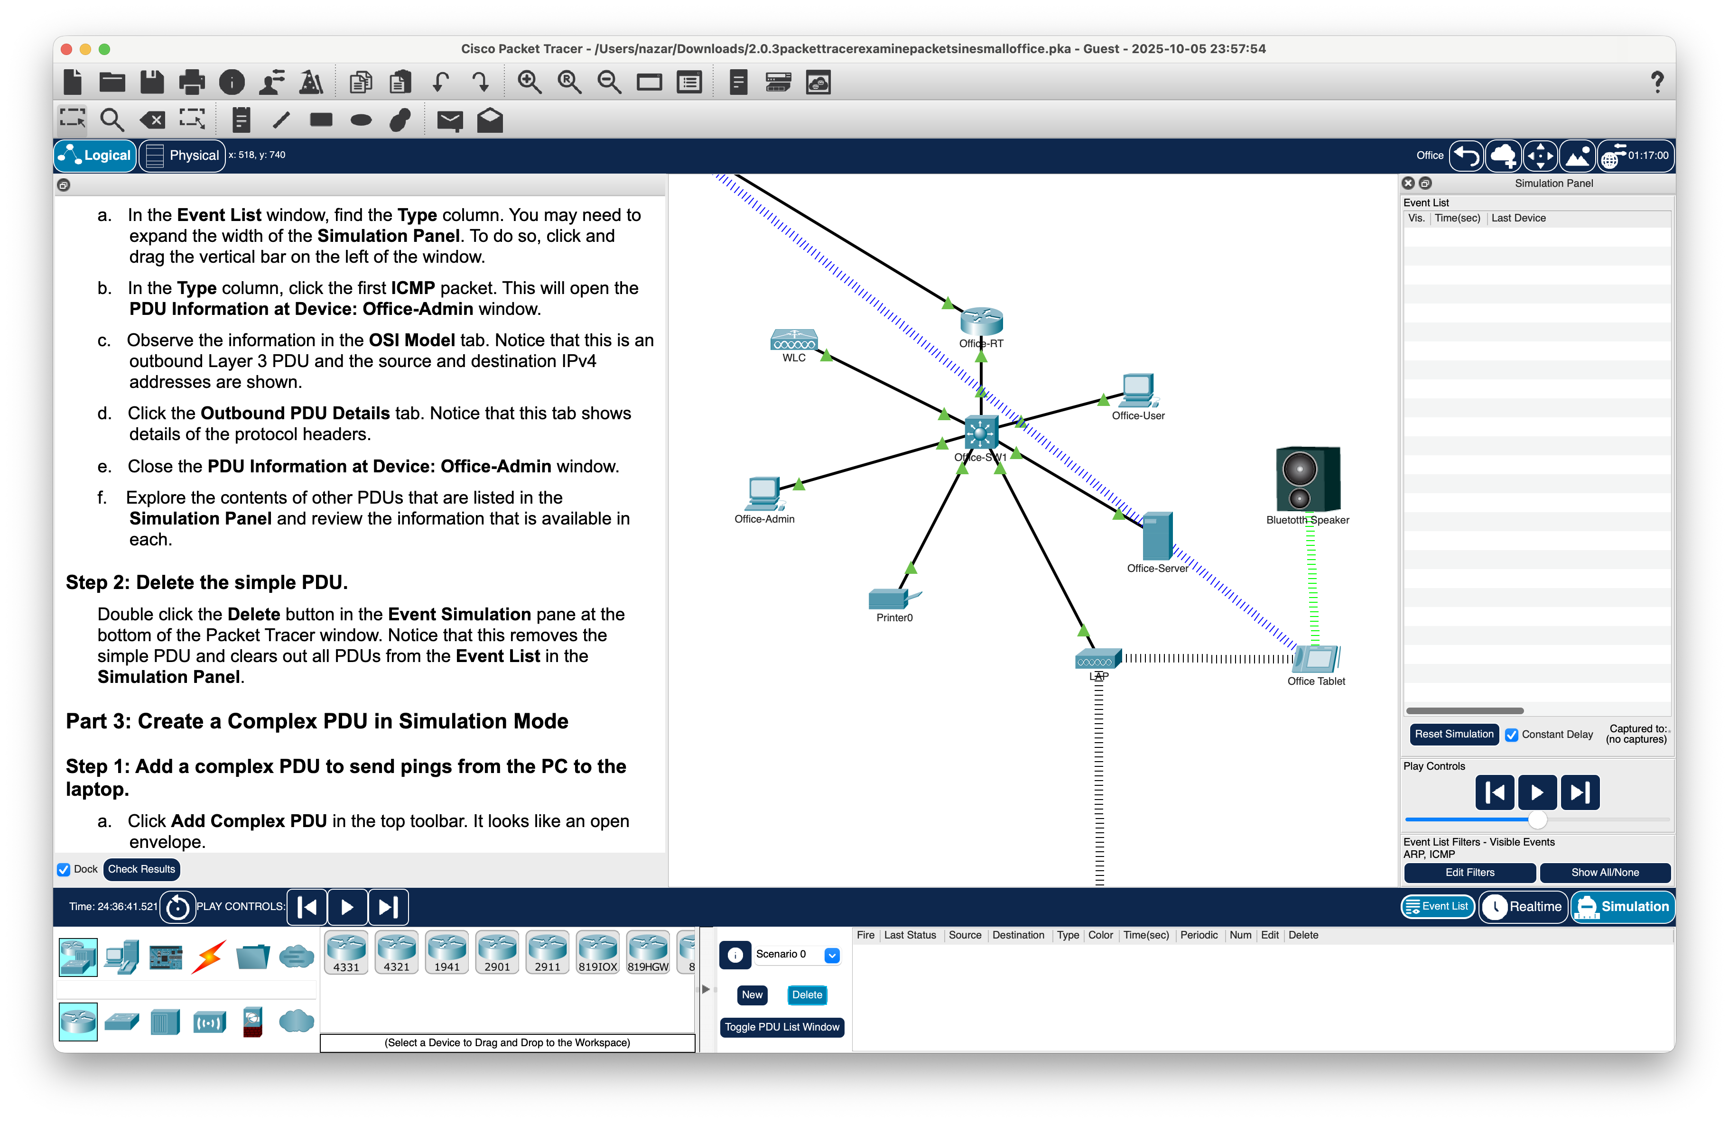Select the Inspect magnifier tool
The height and width of the screenshot is (1123, 1729).
pyautogui.click(x=112, y=120)
